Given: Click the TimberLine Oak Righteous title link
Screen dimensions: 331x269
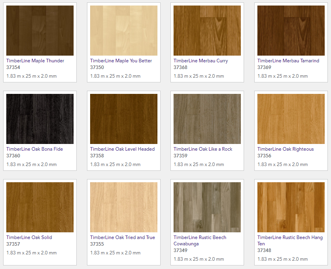Looking at the screenshot, I should pyautogui.click(x=285, y=149).
